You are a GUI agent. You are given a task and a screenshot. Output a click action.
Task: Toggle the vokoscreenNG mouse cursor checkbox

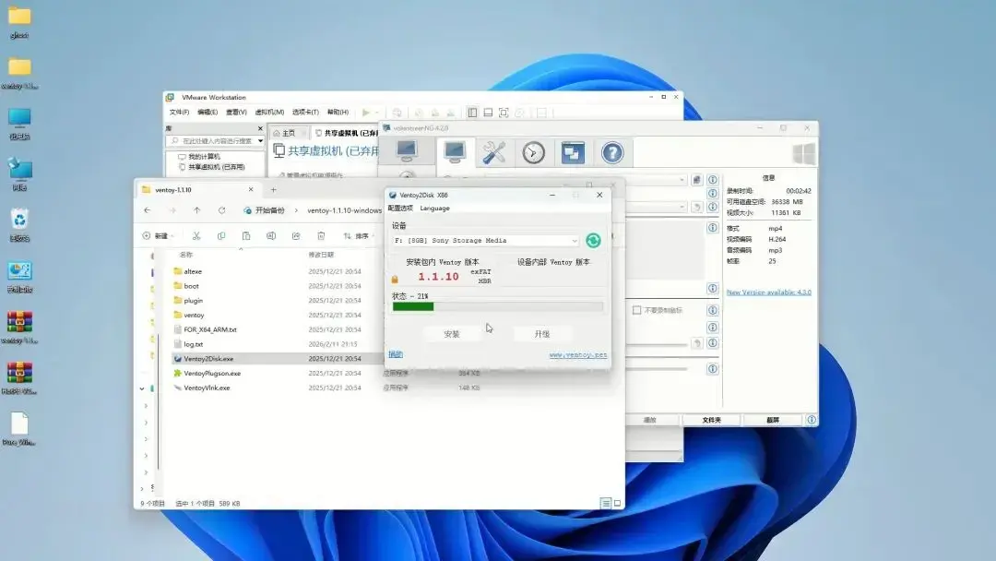point(636,311)
